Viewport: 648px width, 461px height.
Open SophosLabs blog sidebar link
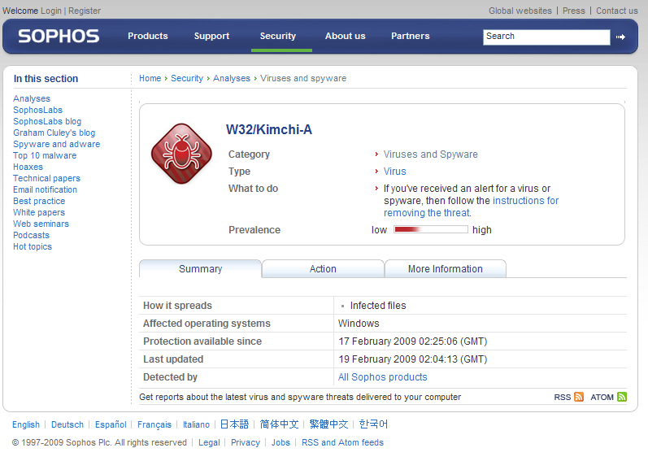click(47, 121)
